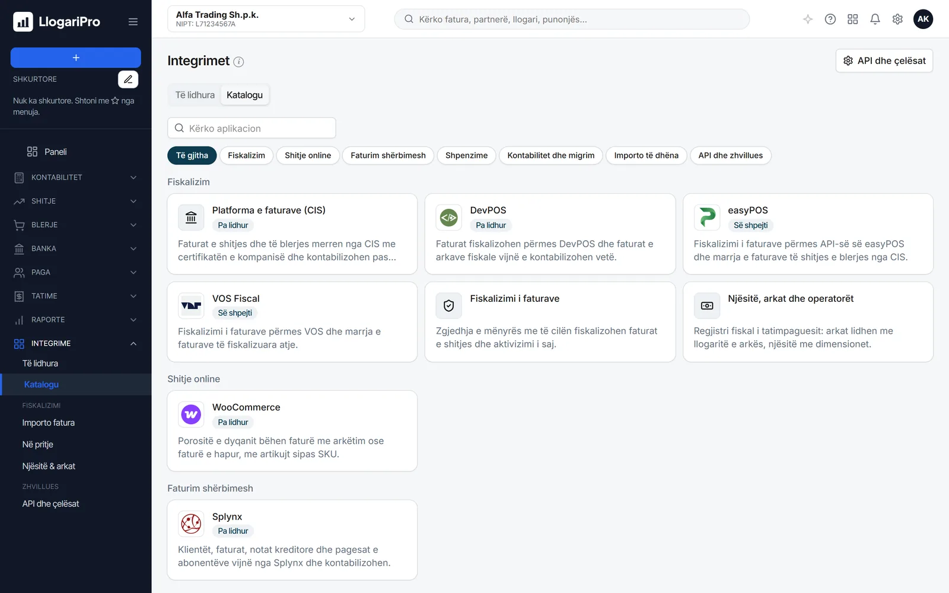Expand the Shitje sidebar section
Viewport: 949px width, 593px height.
click(76, 201)
